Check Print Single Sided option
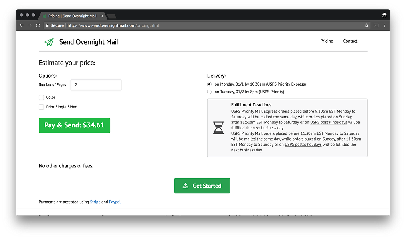This screenshot has width=406, height=239. pos(41,107)
